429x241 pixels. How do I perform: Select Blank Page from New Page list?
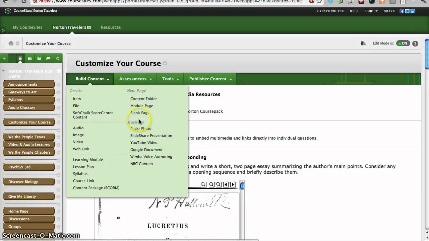(x=140, y=113)
